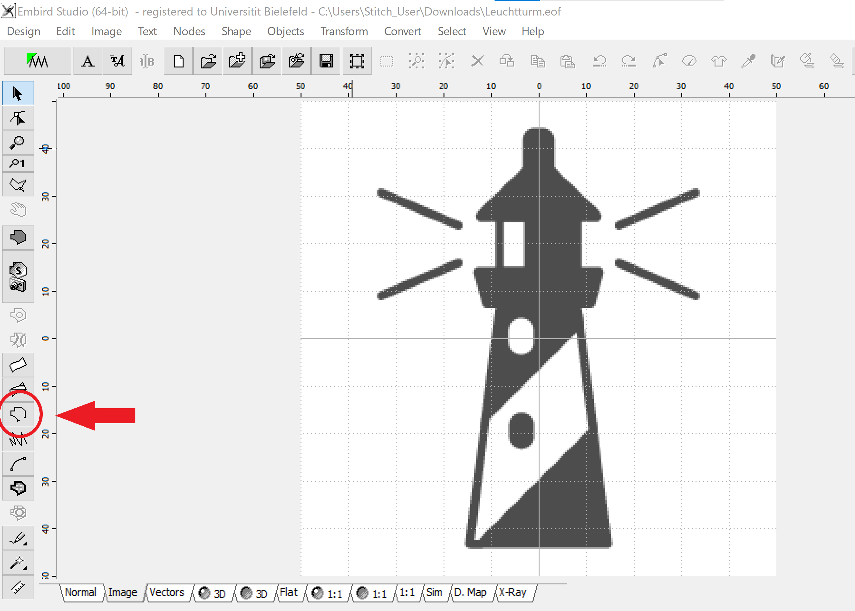Screen dimensions: 855x611
Task: Click the first 3D preview button
Action: (213, 593)
